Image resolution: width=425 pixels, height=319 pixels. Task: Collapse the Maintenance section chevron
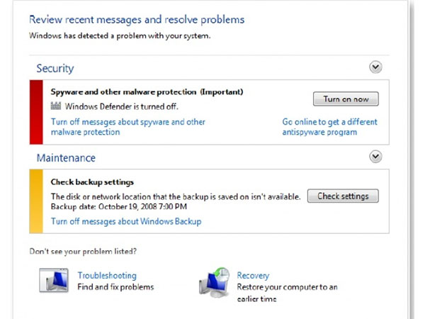point(375,157)
